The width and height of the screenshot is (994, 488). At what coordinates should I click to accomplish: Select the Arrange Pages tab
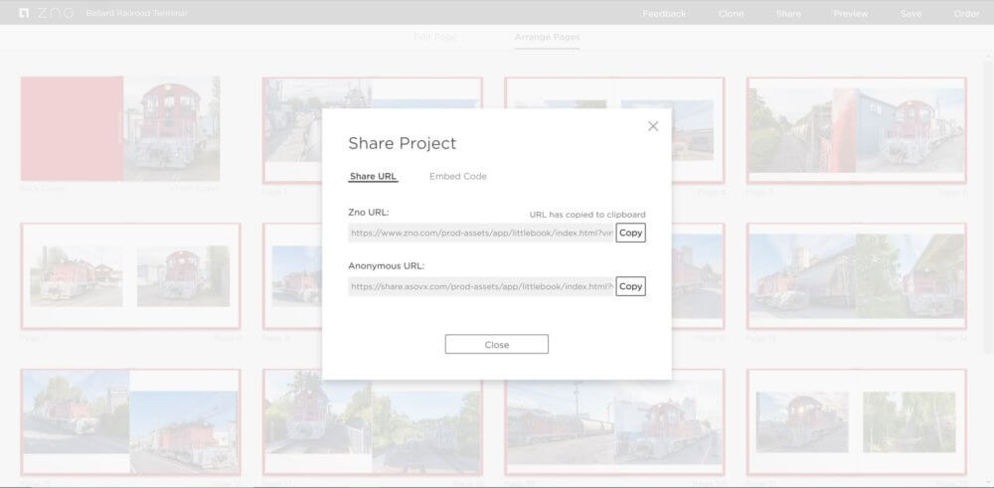pyautogui.click(x=547, y=37)
